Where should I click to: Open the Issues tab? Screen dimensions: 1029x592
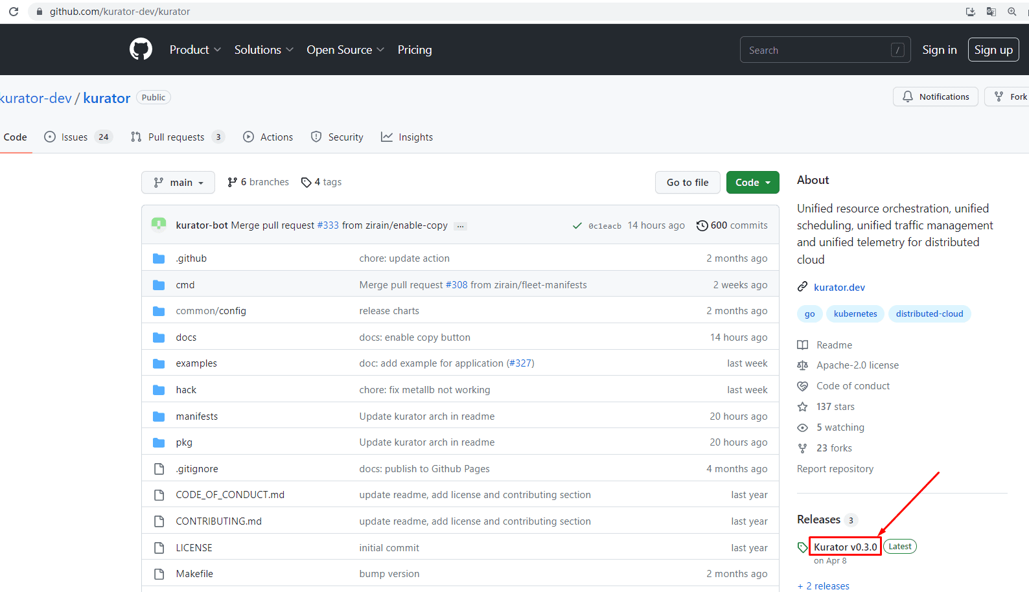tap(78, 137)
